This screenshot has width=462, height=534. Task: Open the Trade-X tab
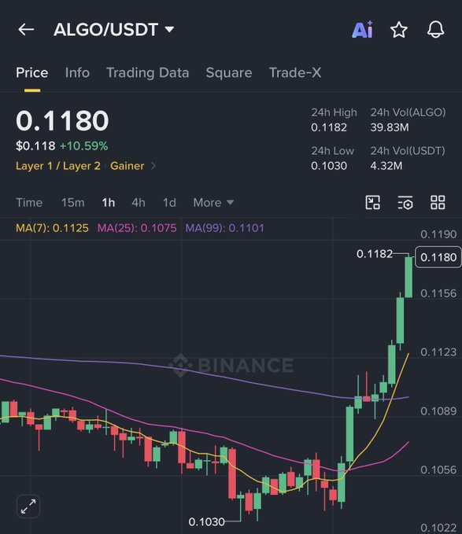(x=295, y=73)
